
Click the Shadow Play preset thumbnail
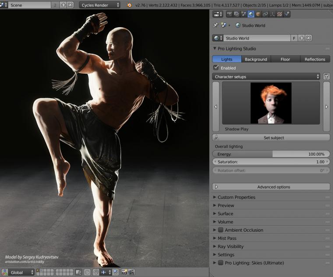tap(271, 103)
